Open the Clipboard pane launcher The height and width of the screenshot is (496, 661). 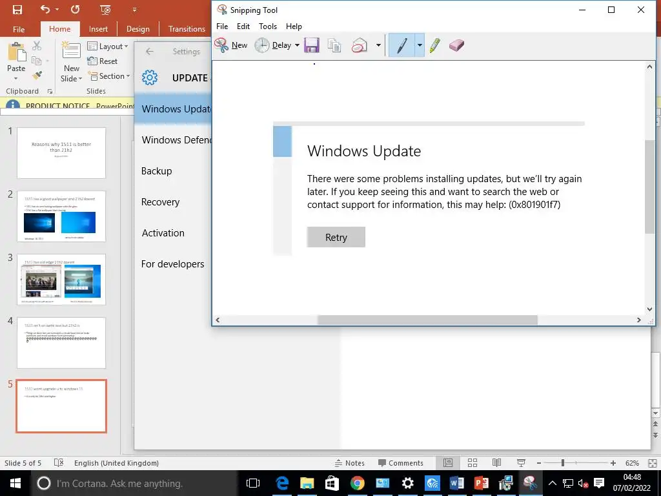pos(50,91)
